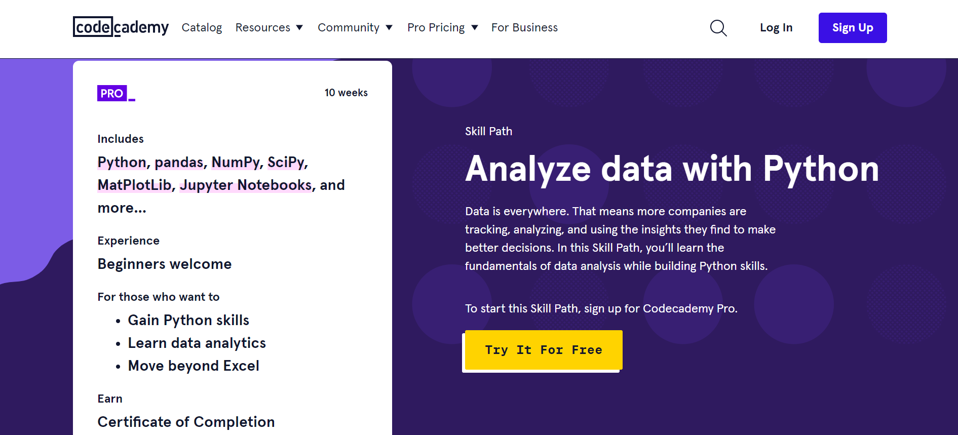The height and width of the screenshot is (435, 958).
Task: Click the PRO badge icon
Action: [112, 93]
